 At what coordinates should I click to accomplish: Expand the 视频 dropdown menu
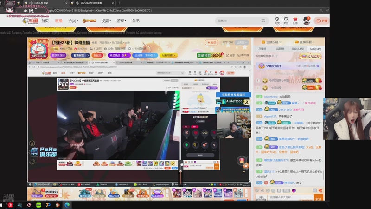tap(106, 21)
